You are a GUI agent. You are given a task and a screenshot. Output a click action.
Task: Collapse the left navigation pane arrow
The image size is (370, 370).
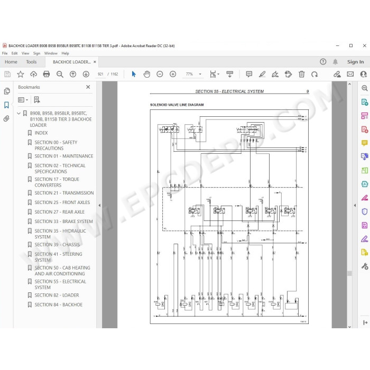[99, 205]
